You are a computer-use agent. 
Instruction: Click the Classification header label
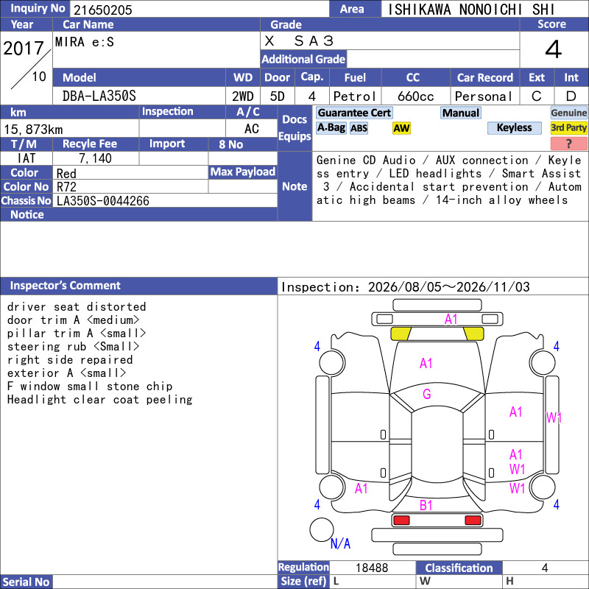pyautogui.click(x=459, y=568)
